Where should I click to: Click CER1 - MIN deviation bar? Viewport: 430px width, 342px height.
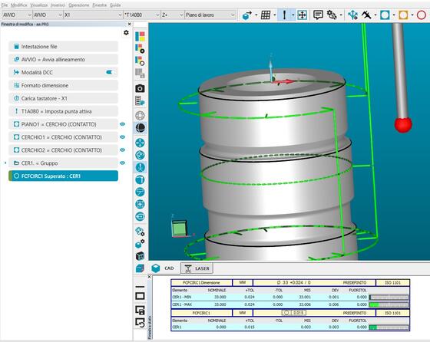click(389, 297)
